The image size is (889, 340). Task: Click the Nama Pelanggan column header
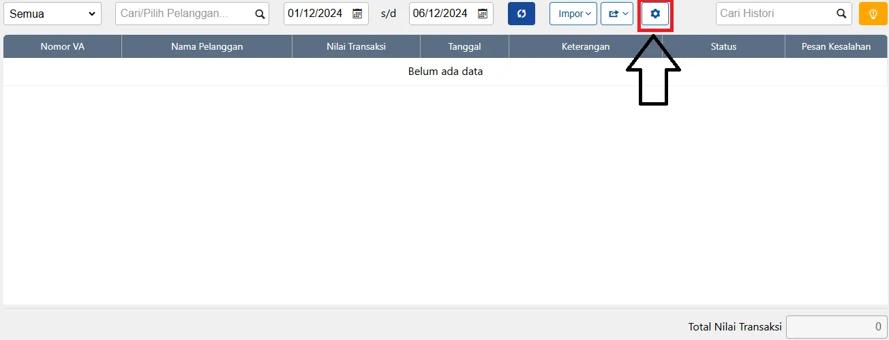coord(207,46)
